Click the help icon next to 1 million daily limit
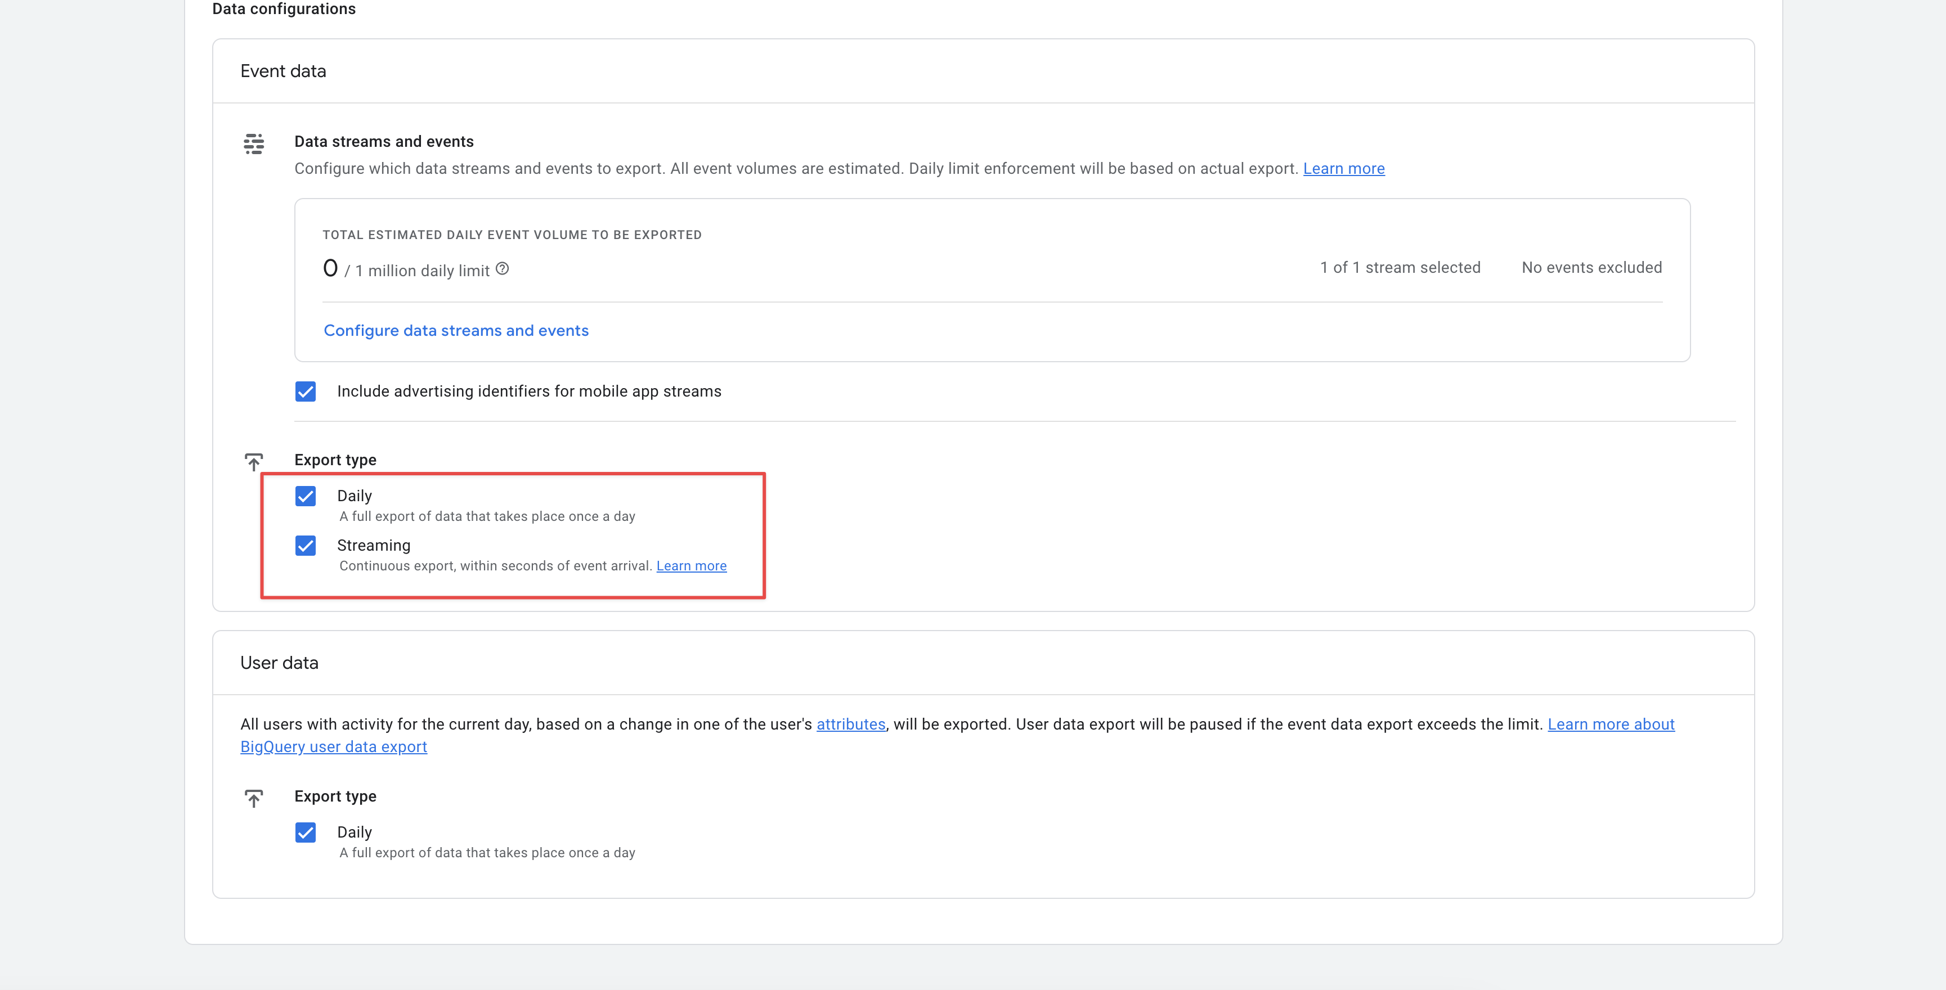Screen dimensions: 1946x990 (503, 269)
